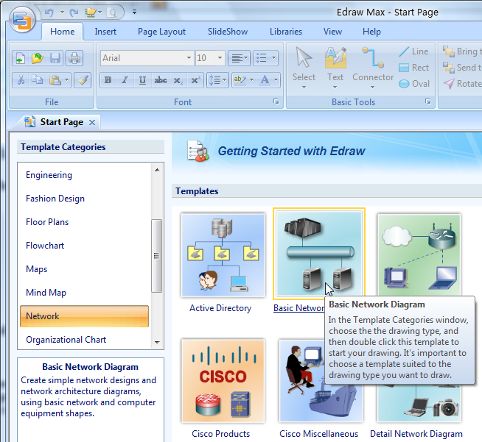Toggle Underline formatting
This screenshot has height=442, width=482.
(142, 80)
